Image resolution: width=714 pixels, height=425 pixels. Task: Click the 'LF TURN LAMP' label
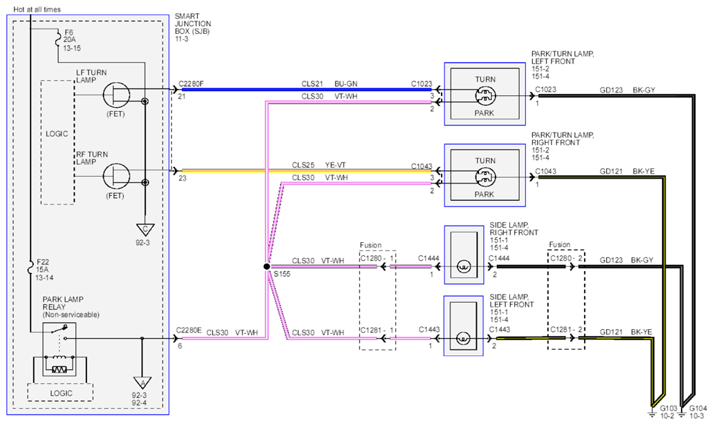coord(91,77)
